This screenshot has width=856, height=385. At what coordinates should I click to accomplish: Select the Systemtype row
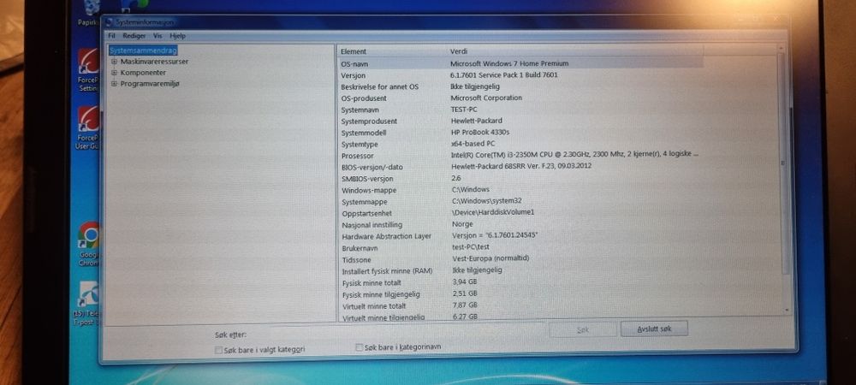[x=520, y=144]
